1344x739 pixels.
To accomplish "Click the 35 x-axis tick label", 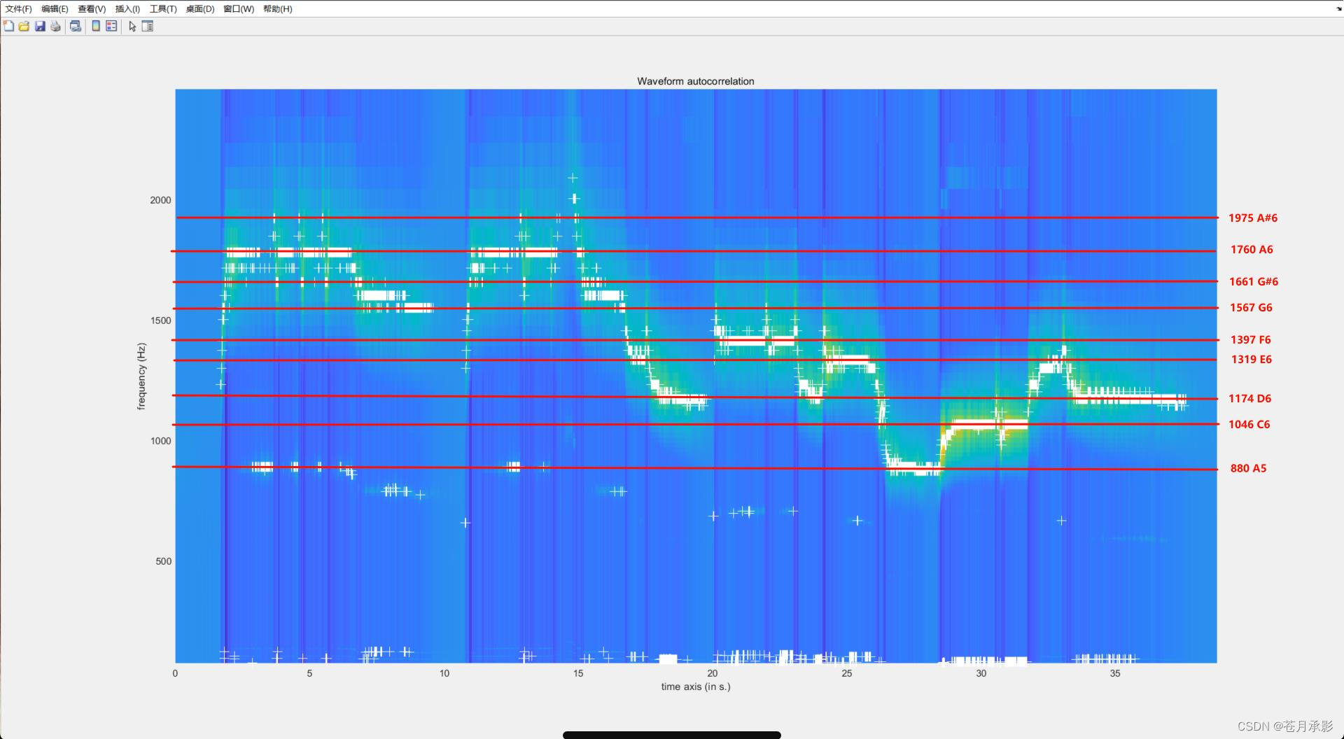I will point(1115,673).
